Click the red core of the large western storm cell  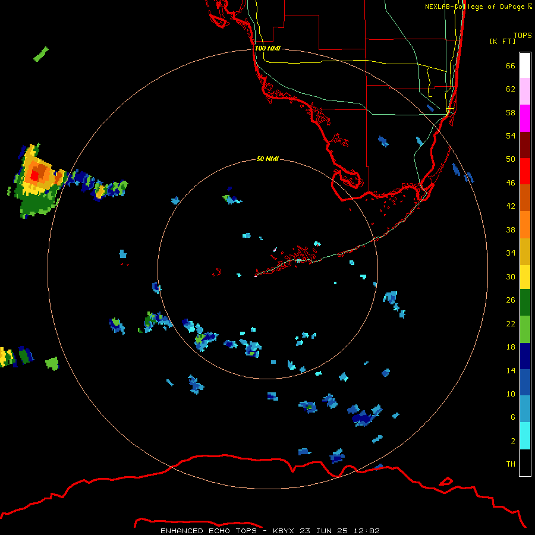[35, 176]
